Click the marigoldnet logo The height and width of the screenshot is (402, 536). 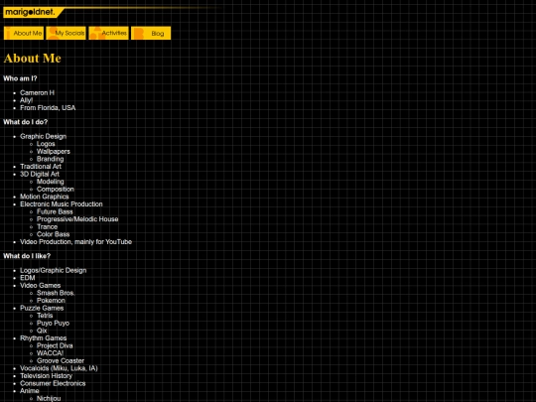pos(34,13)
